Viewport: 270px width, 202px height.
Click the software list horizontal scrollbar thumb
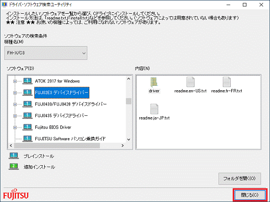coord(57,146)
